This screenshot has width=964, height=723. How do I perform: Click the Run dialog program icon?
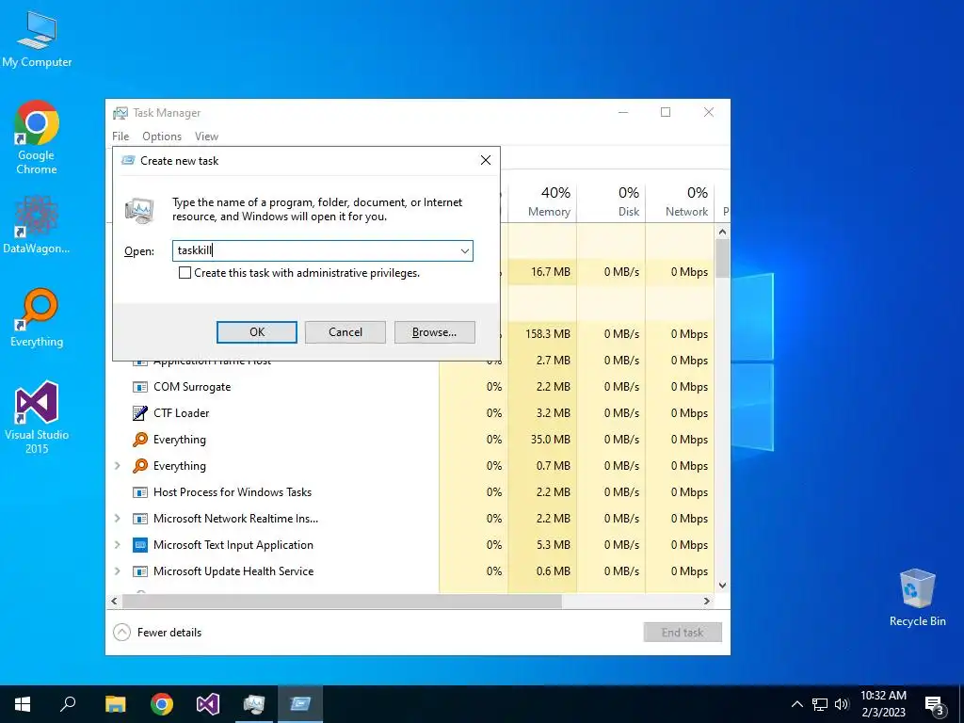pyautogui.click(x=139, y=210)
